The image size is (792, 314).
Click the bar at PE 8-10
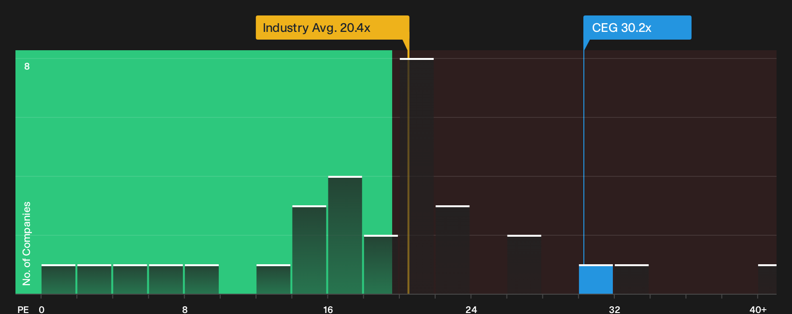click(x=202, y=279)
